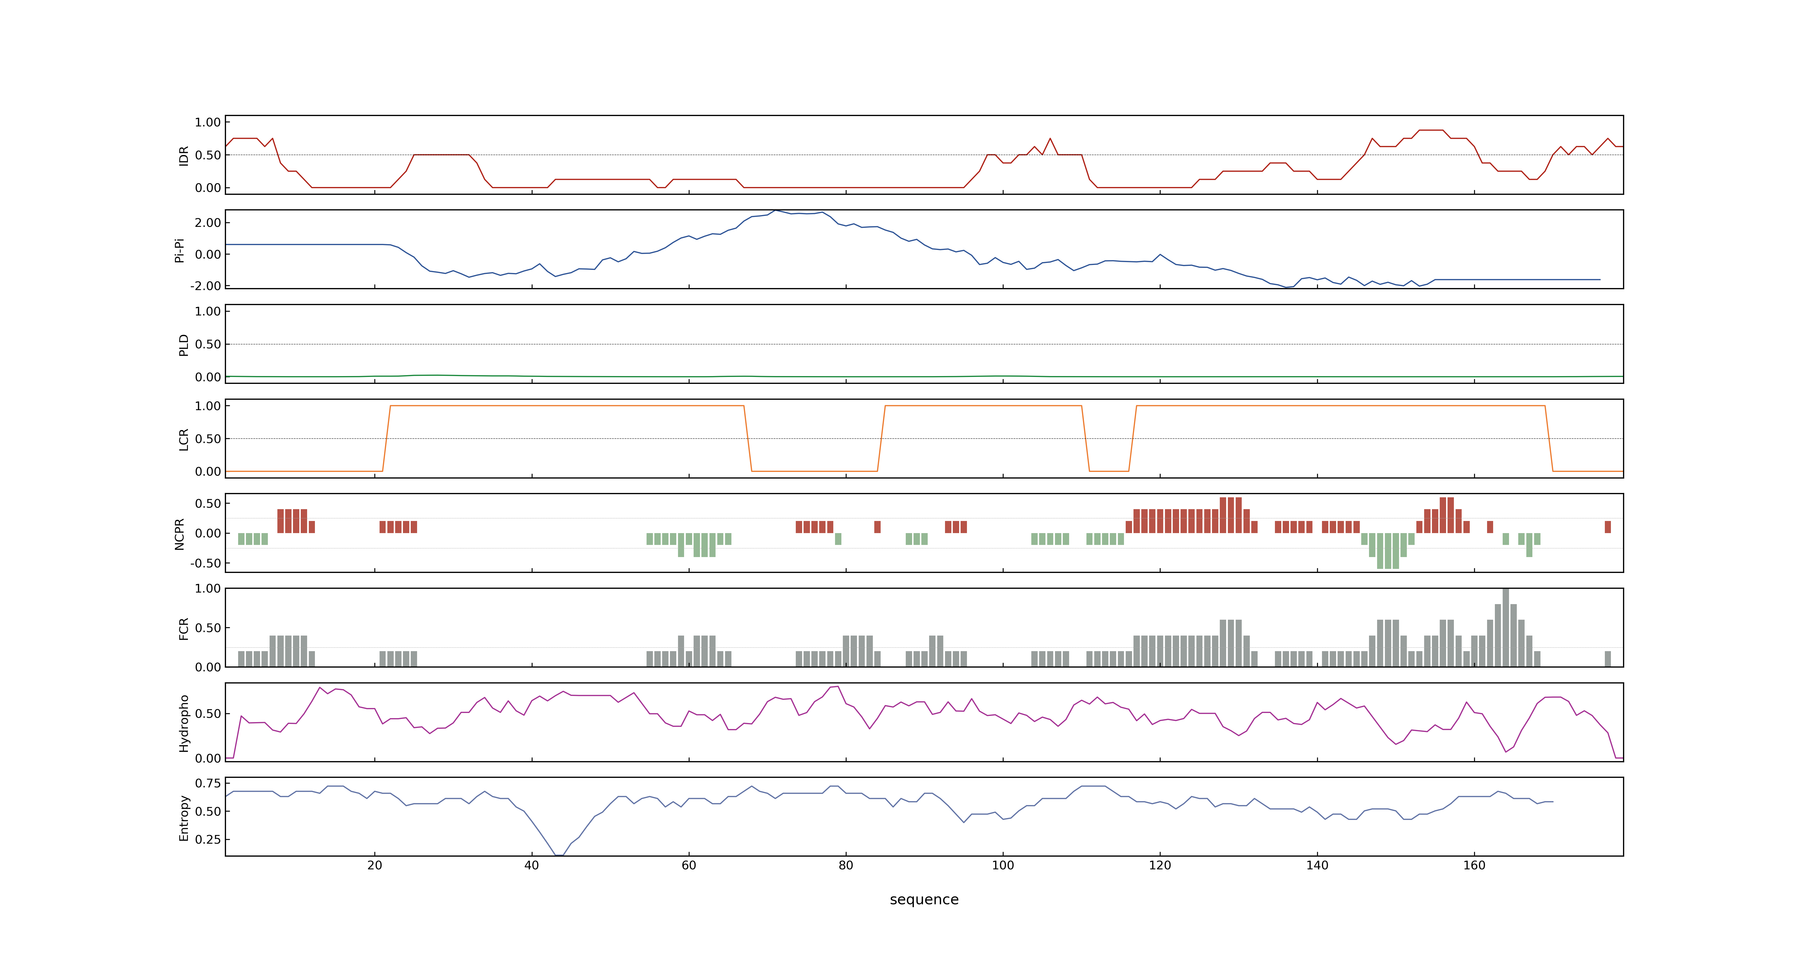Viewport: 1804px width, 962px height.
Task: Click x-axis tick label 80
Action: (x=846, y=865)
